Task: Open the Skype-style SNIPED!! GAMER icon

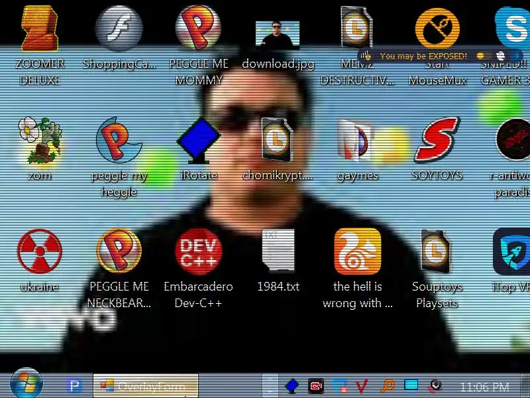Action: (x=513, y=29)
